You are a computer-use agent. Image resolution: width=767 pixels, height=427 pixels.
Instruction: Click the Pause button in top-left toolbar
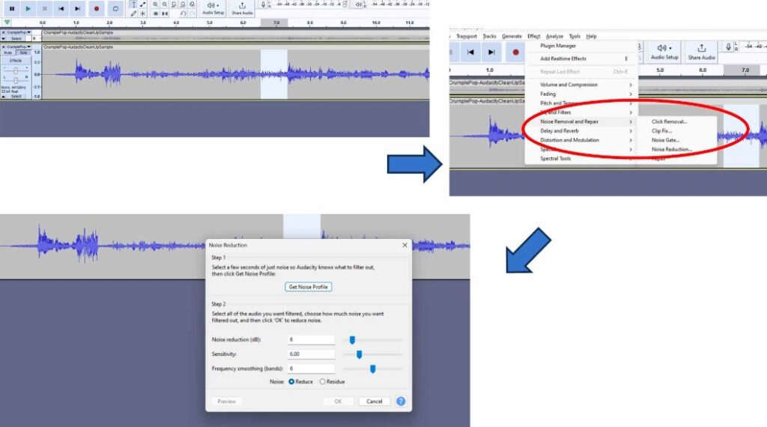[x=11, y=8]
